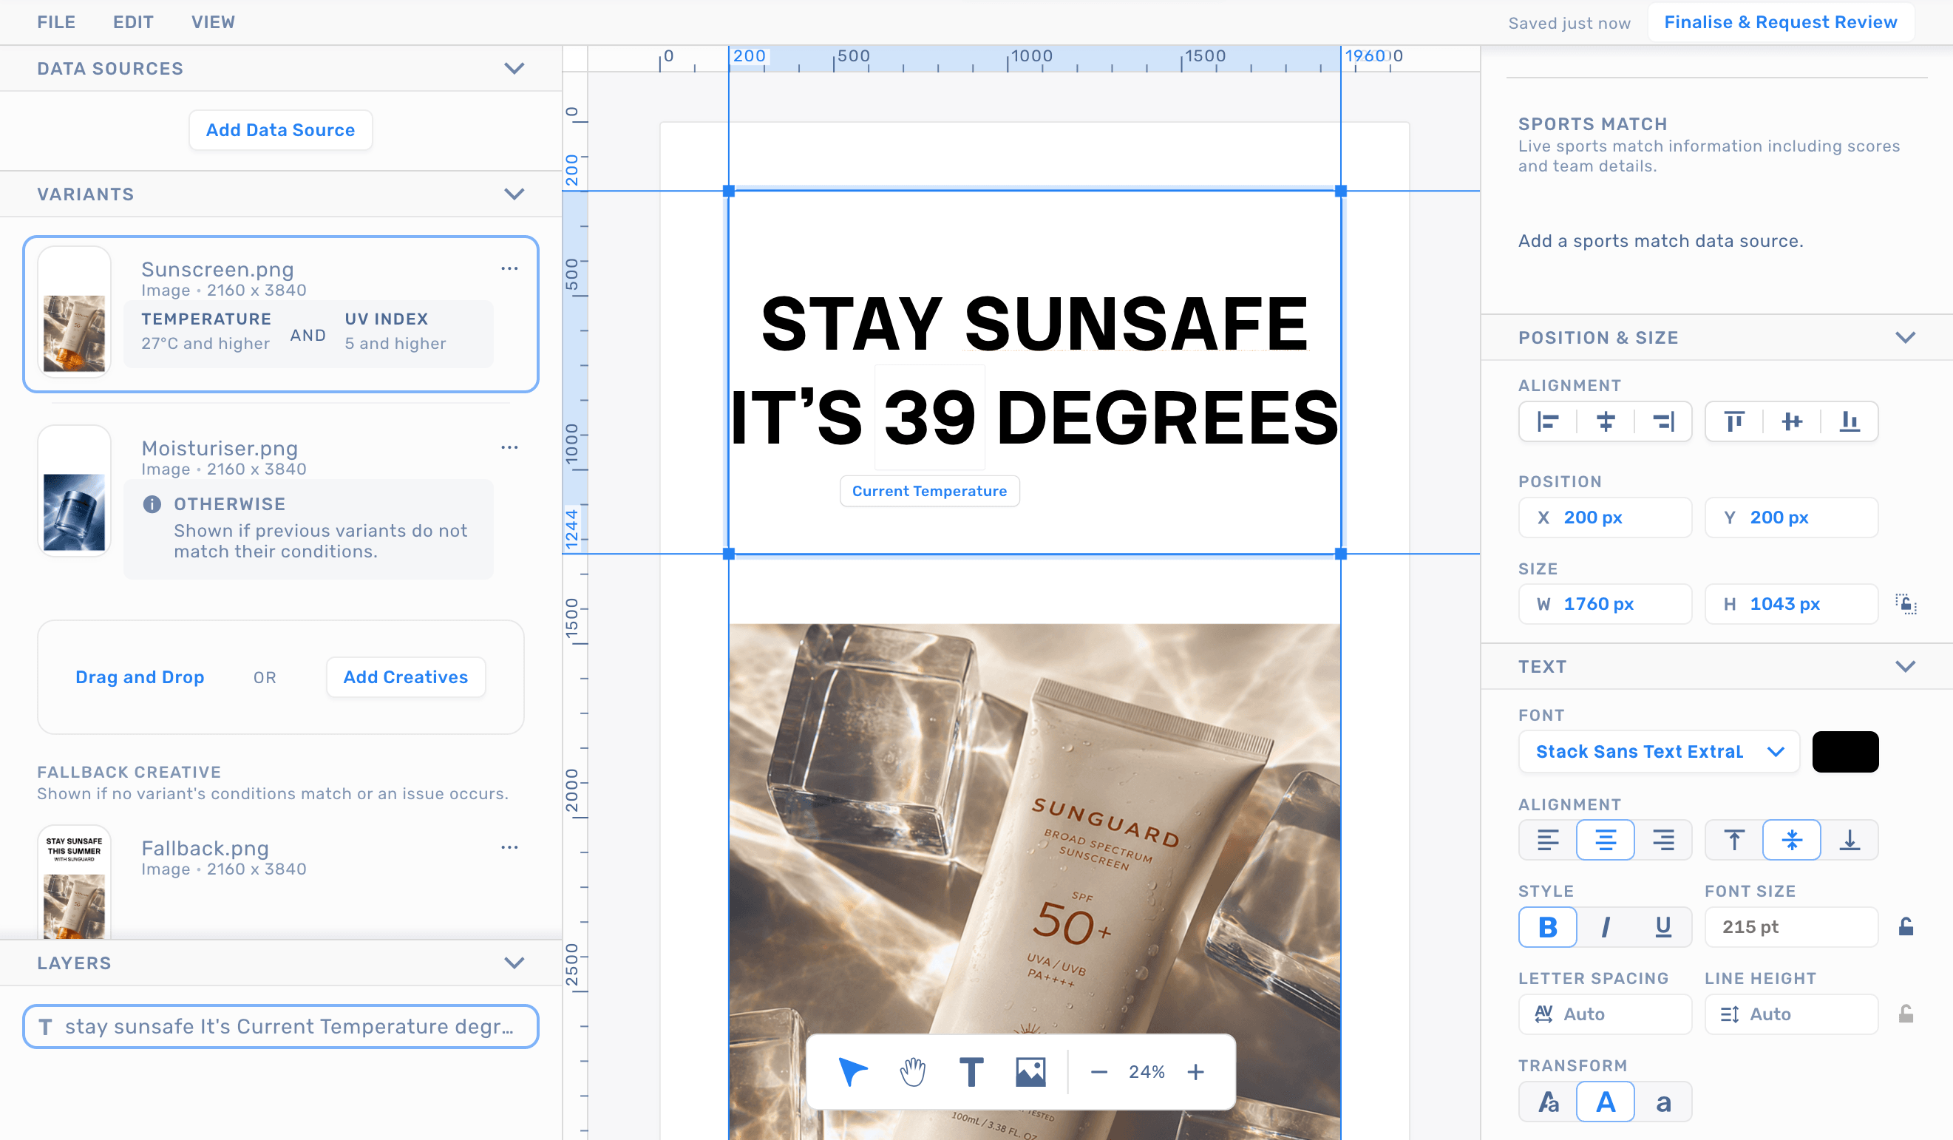
Task: Click the 24% zoom level value
Action: point(1147,1072)
